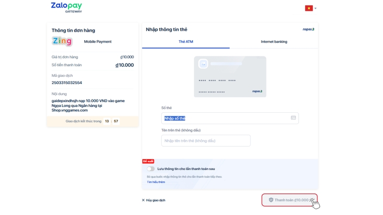Image resolution: width=383 pixels, height=215 pixels.
Task: Focus the Số thẻ card number field
Action: click(225, 118)
